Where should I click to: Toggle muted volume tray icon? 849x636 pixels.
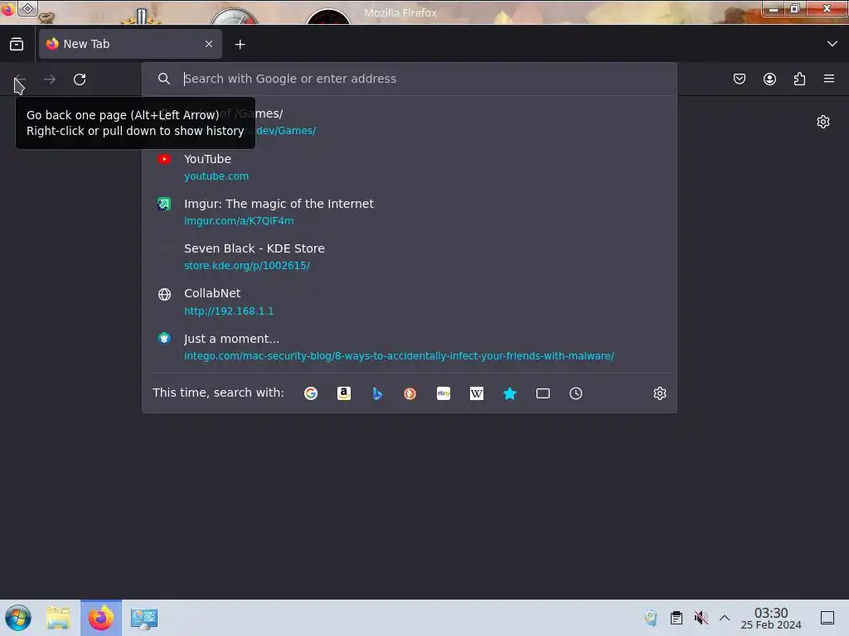(701, 618)
